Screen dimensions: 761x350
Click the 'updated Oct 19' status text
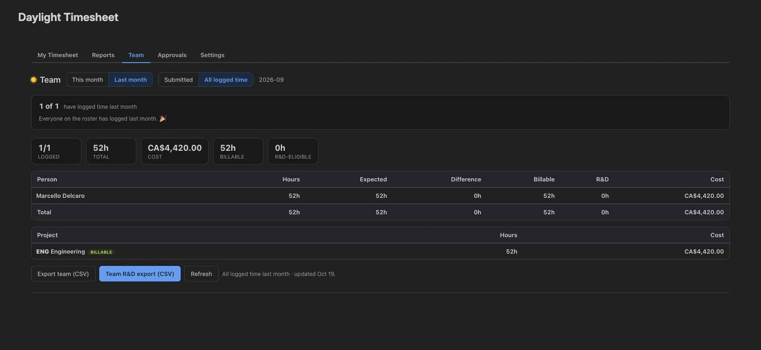point(315,274)
